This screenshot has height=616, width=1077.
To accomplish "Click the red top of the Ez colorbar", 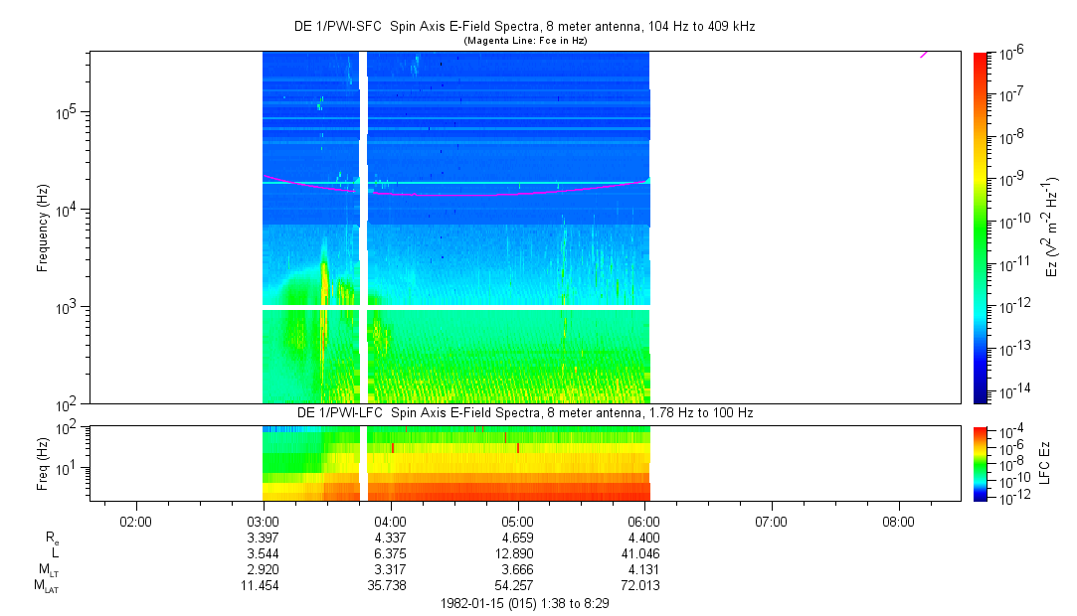I will click(x=980, y=58).
